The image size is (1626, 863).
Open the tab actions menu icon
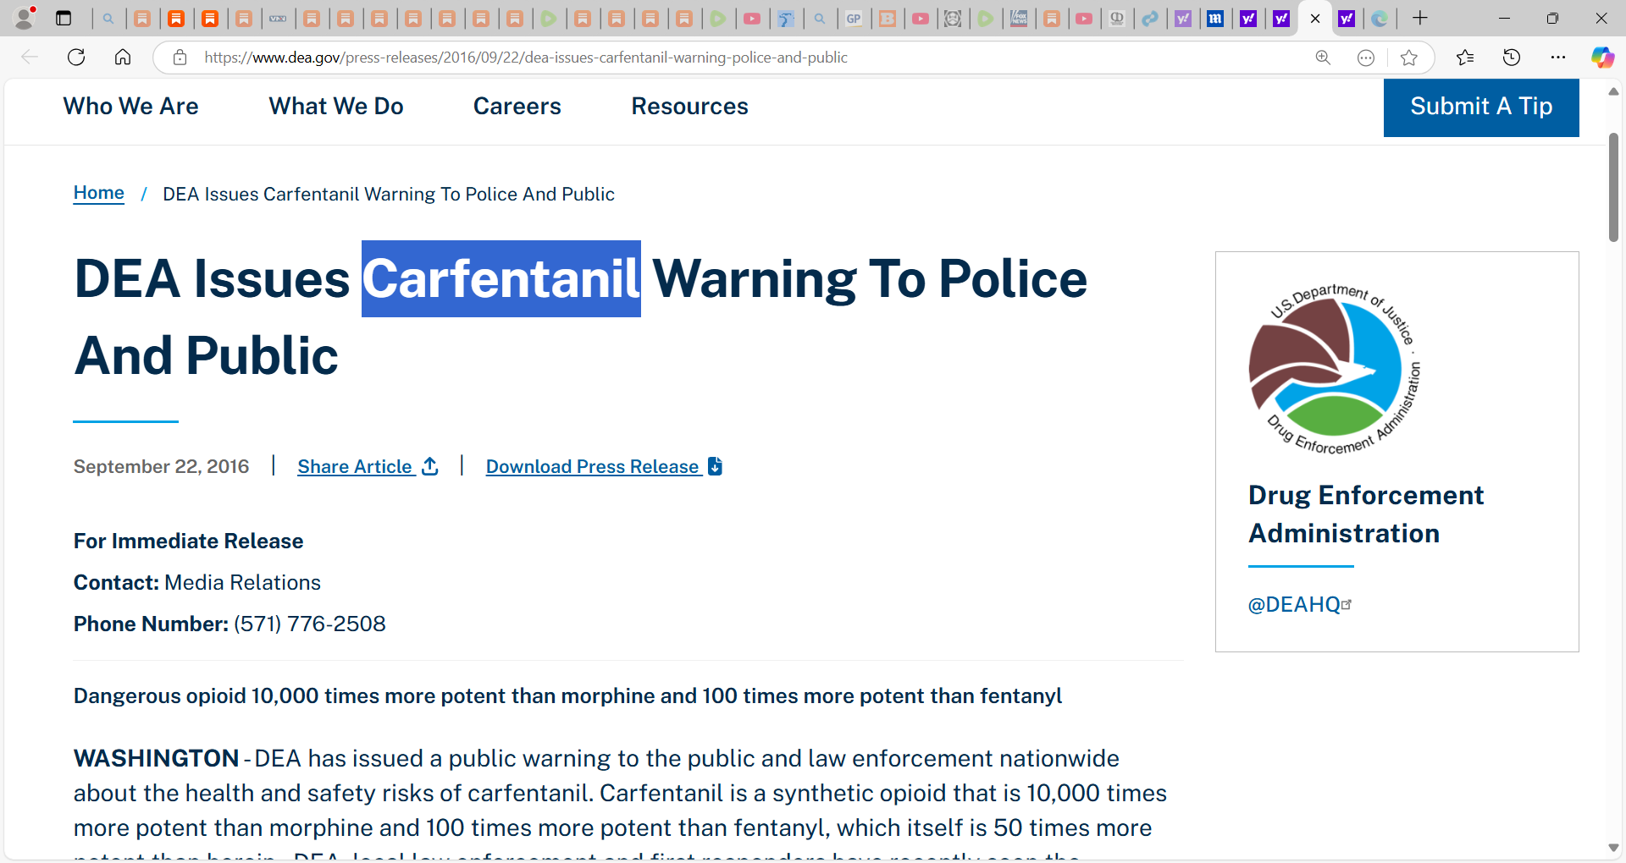[64, 18]
